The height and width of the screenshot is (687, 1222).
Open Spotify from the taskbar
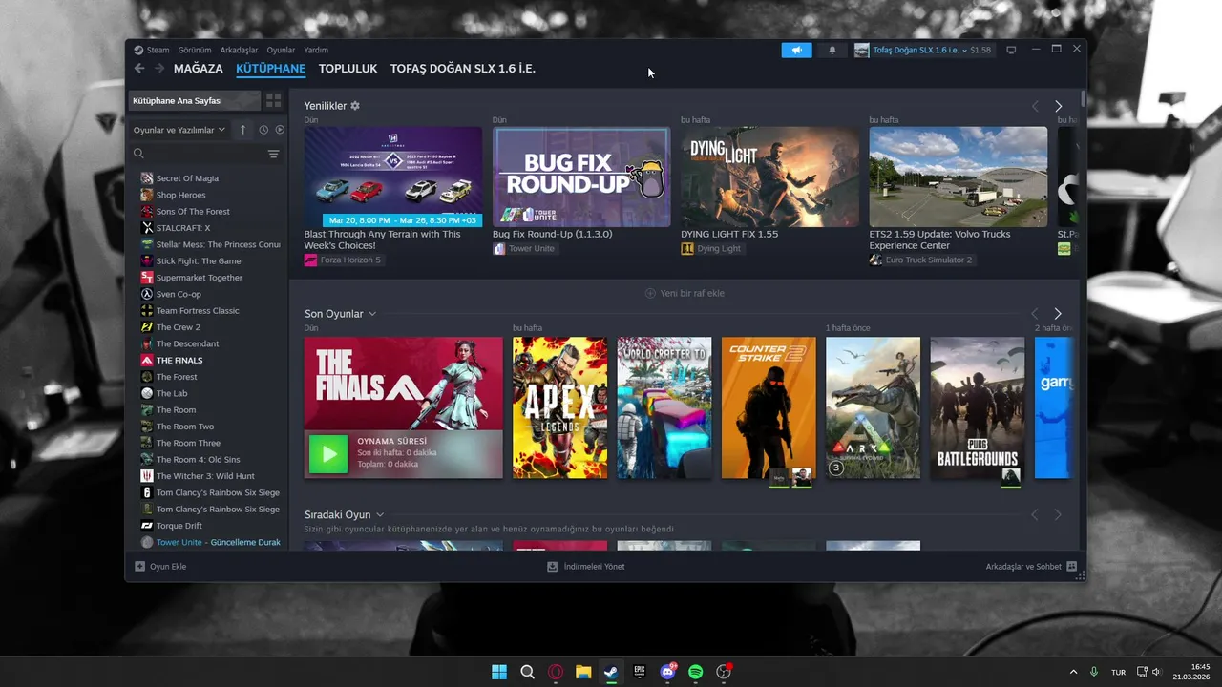point(696,672)
